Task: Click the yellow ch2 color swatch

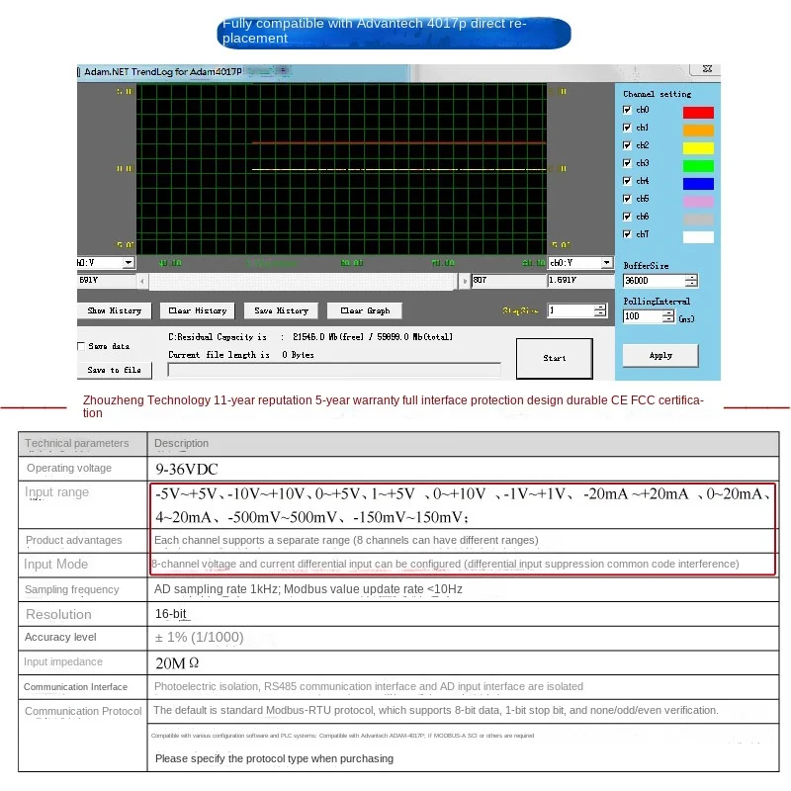Action: [x=698, y=147]
